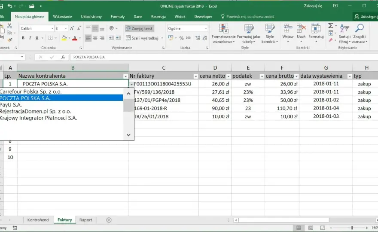
Task: Open the Widok ribbon tab
Action: (x=180, y=17)
